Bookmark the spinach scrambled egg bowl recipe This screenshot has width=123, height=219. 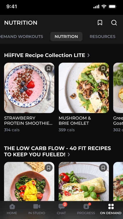(49, 168)
